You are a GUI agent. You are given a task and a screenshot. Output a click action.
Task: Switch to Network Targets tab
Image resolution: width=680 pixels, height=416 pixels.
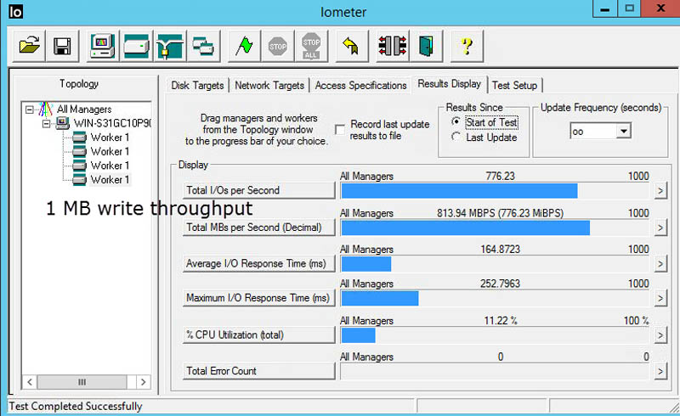coord(269,86)
